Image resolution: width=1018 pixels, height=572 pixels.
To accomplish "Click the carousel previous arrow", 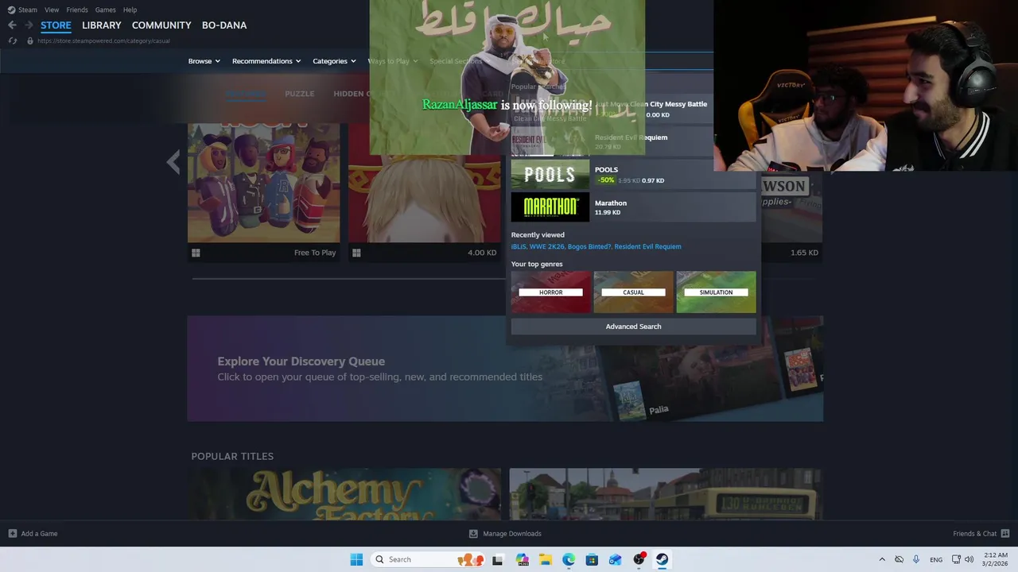I will [x=173, y=162].
